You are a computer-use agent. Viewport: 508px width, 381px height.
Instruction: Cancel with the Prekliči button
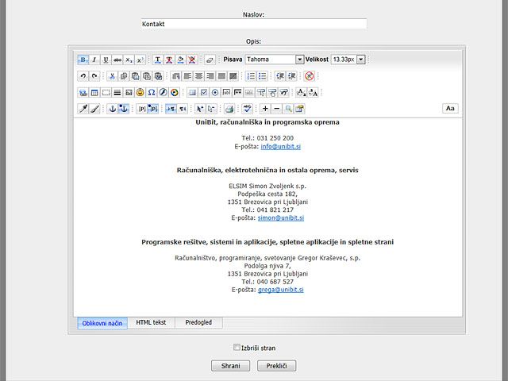[276, 366]
